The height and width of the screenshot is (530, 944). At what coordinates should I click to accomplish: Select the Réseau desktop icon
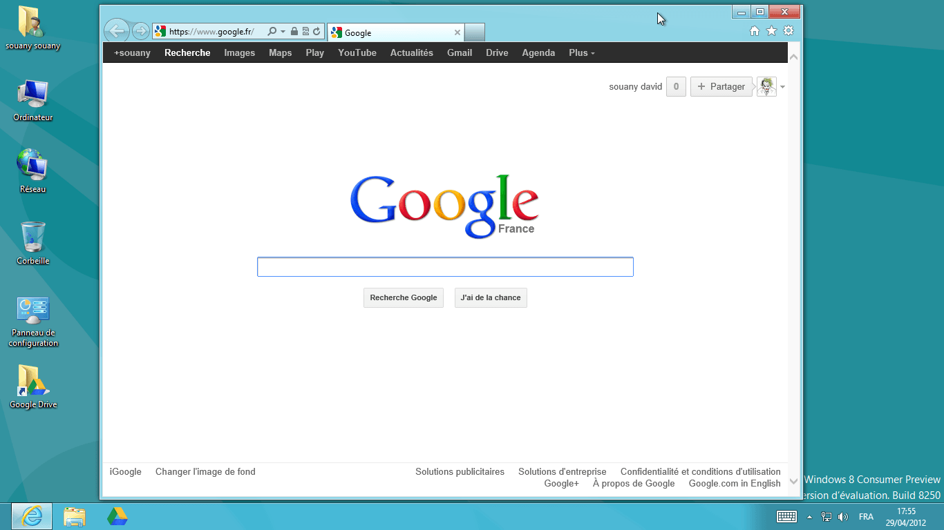32,172
